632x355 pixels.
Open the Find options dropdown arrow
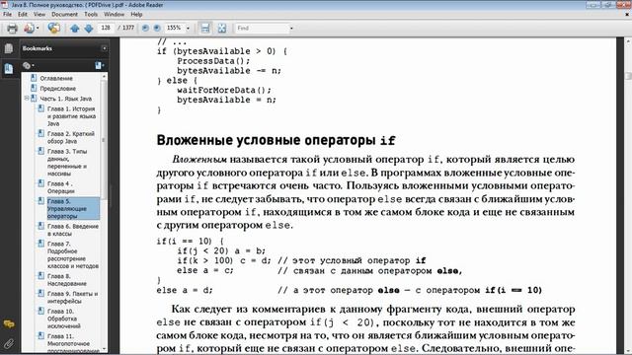point(291,29)
